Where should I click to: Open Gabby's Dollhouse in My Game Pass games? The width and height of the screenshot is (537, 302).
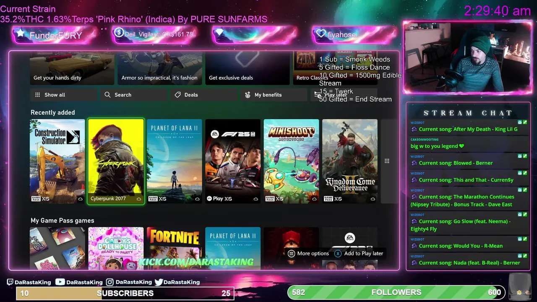(x=116, y=248)
